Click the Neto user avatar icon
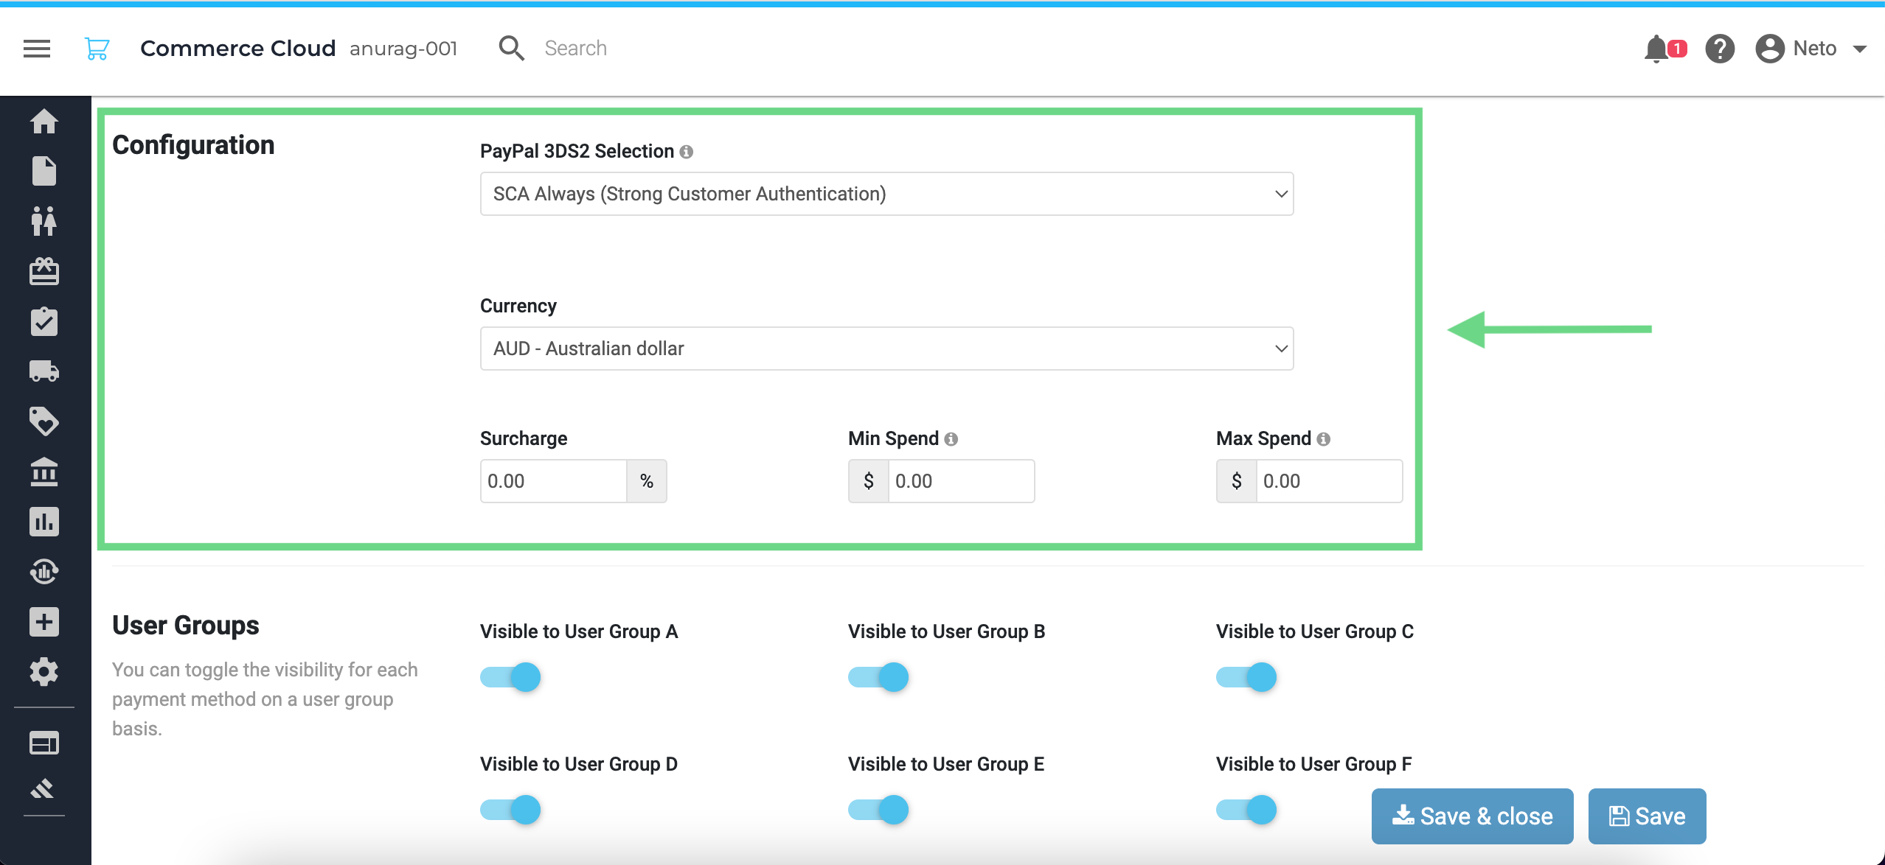This screenshot has height=865, width=1885. tap(1769, 49)
